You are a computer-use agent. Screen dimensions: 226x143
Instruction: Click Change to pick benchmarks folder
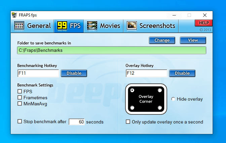162,40
